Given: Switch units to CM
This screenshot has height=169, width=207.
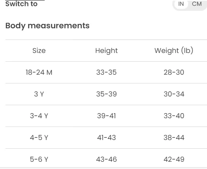Looking at the screenshot, I should click(197, 4).
